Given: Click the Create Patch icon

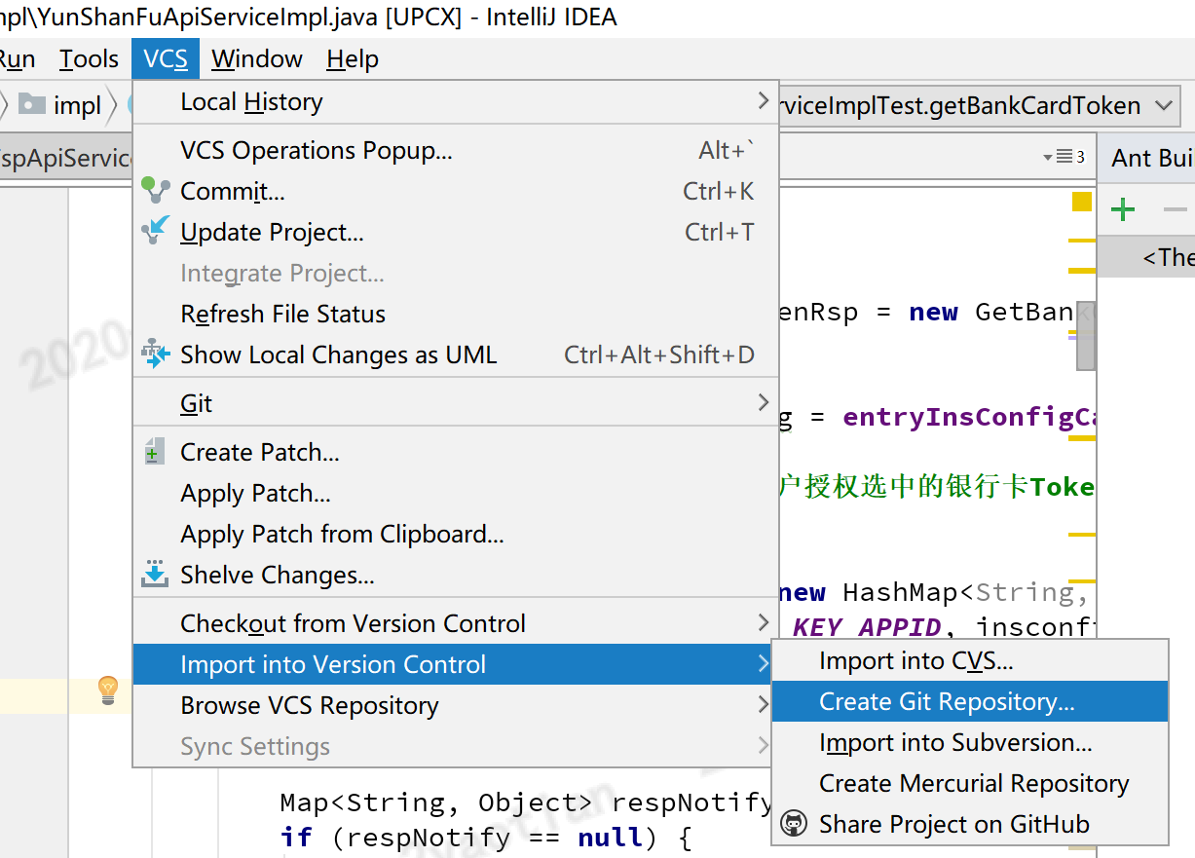Looking at the screenshot, I should 154,453.
